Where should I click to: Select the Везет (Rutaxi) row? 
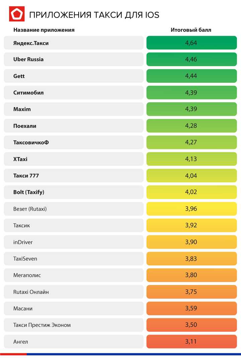tap(74, 209)
